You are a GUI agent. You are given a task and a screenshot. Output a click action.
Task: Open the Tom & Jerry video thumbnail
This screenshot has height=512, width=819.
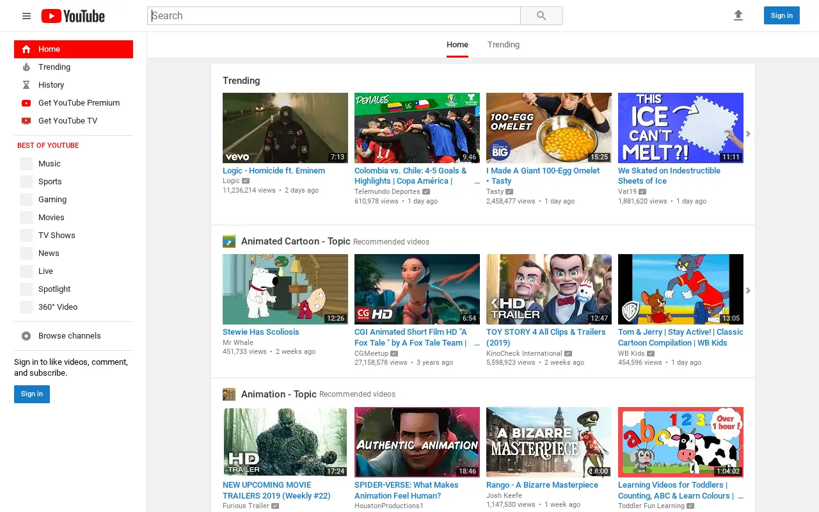pos(681,289)
